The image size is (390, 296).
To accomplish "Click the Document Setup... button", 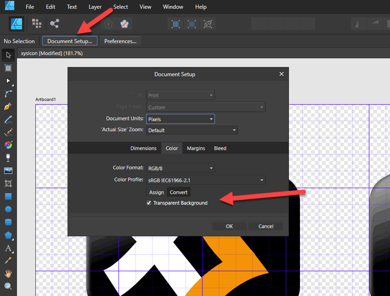I will [x=70, y=41].
